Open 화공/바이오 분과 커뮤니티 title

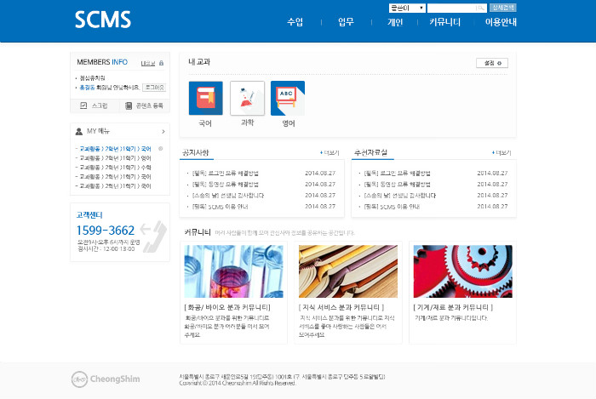(x=227, y=307)
